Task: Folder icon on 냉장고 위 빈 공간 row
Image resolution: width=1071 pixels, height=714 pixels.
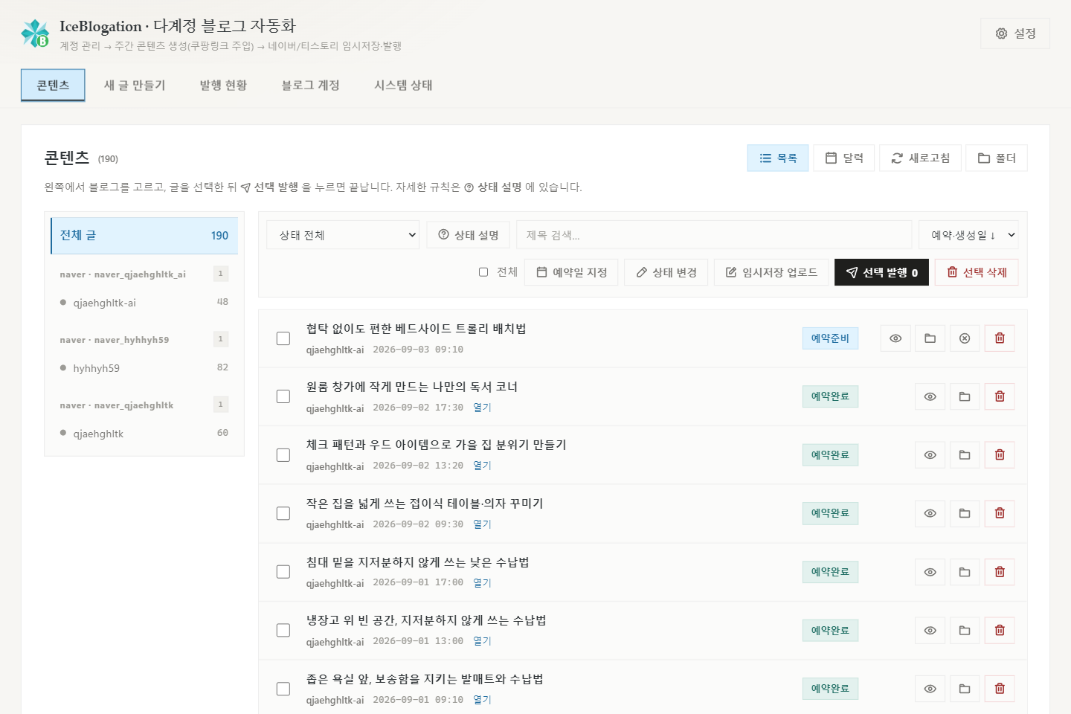Action: click(x=965, y=630)
